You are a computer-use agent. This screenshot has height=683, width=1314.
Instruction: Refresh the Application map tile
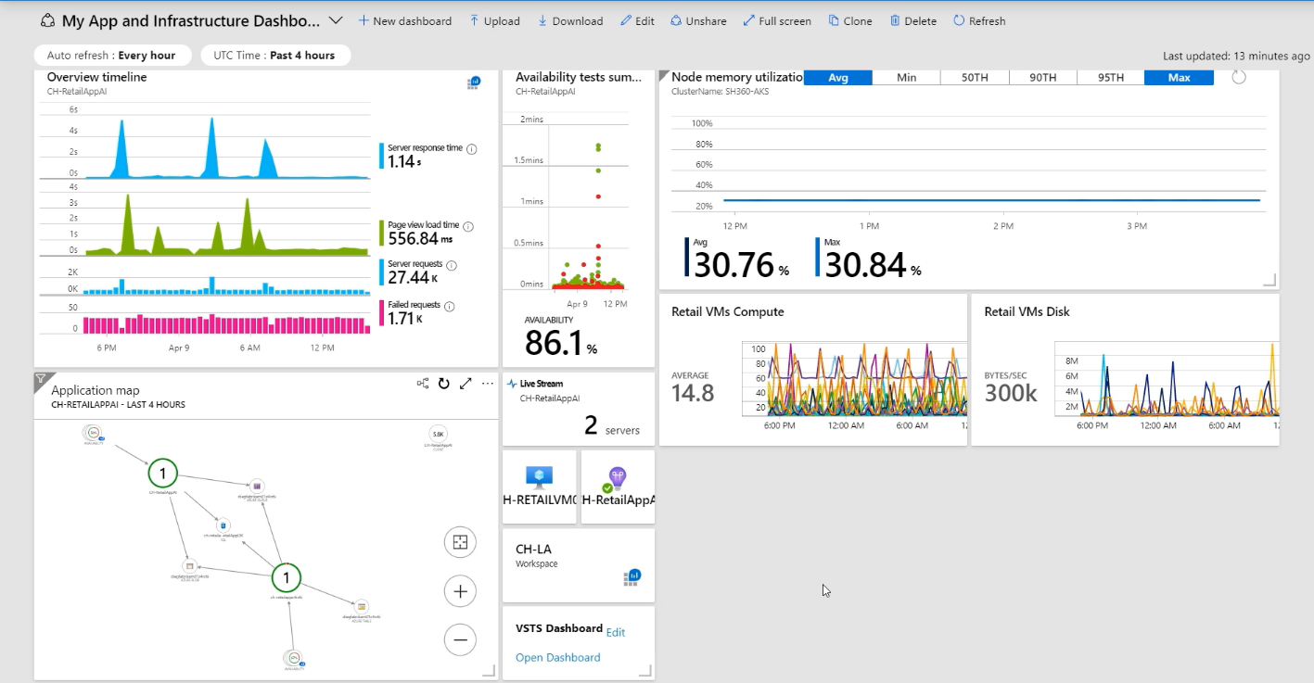tap(444, 384)
